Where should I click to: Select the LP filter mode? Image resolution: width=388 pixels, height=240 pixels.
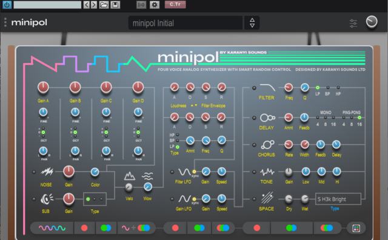click(318, 88)
